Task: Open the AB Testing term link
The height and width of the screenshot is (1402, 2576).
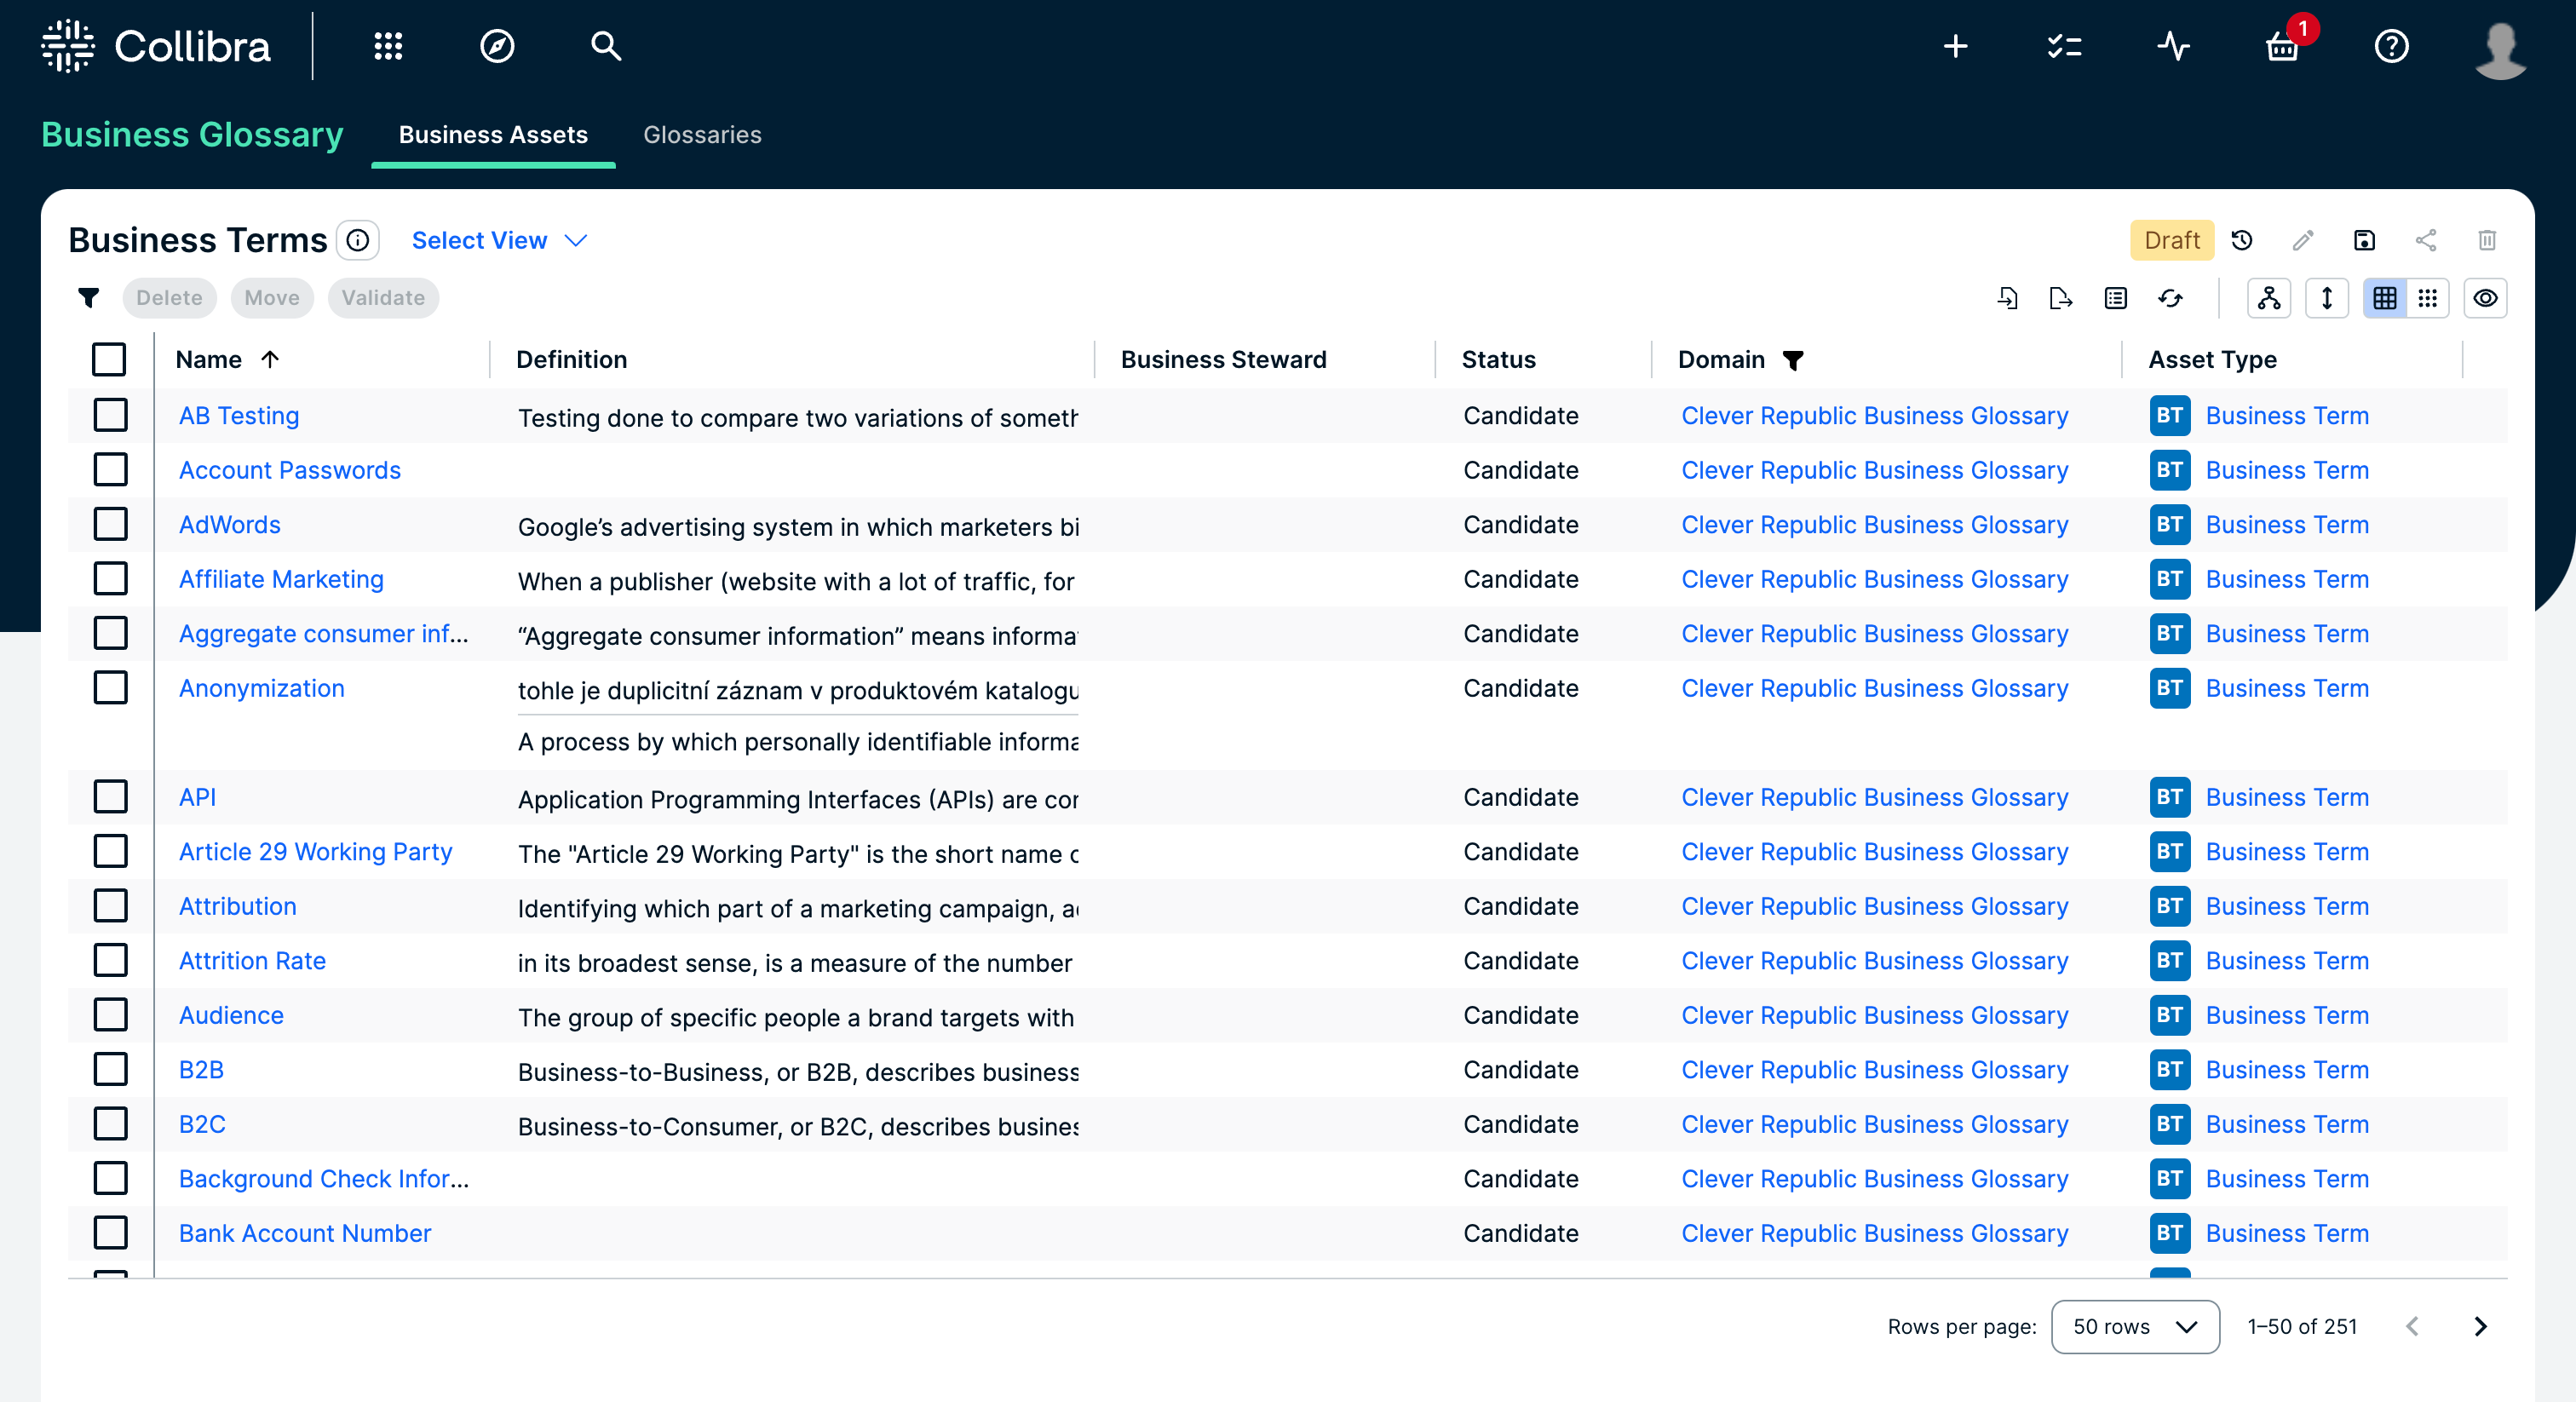Action: [239, 416]
